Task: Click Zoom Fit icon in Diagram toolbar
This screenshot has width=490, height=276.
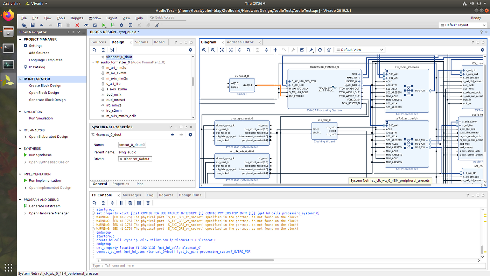Action: tap(222, 50)
